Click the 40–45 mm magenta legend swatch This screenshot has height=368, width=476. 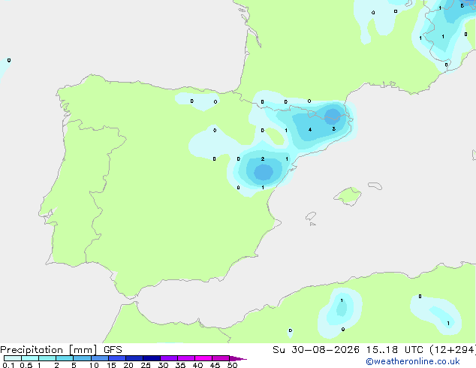click(x=203, y=358)
